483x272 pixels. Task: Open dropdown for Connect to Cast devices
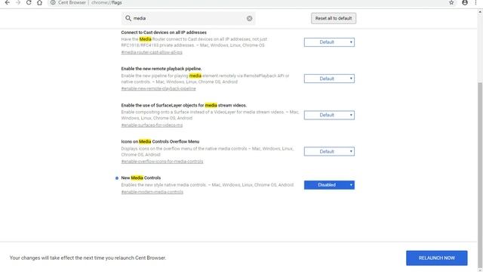coord(329,42)
